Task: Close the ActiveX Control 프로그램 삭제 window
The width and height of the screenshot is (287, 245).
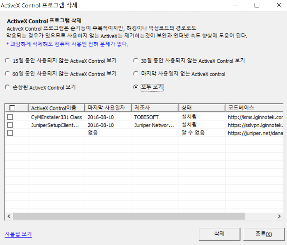Action: point(279,5)
